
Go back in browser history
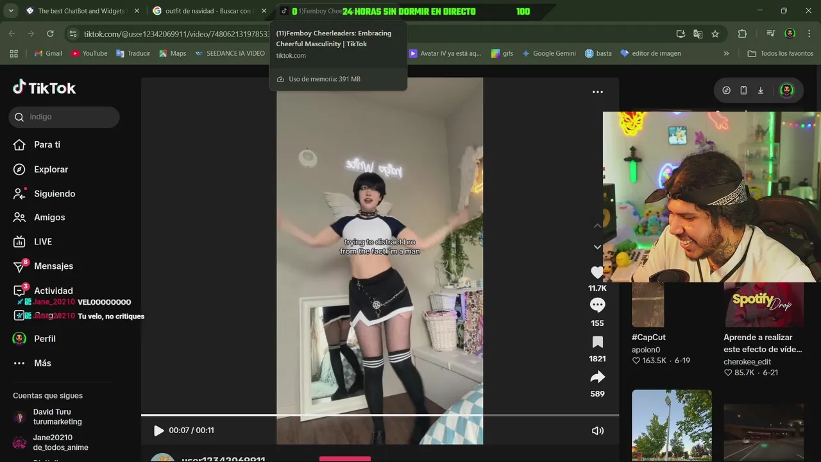(x=12, y=33)
